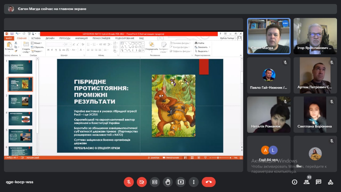The image size is (341, 192).
Task: Open the meeting chat panel
Action: (x=318, y=182)
